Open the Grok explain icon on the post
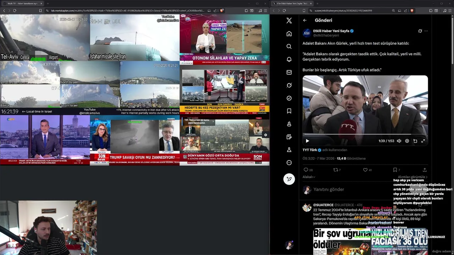 [x=420, y=31]
